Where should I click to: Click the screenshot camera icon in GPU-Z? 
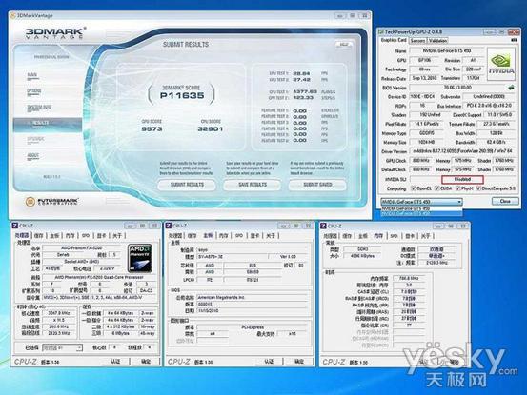click(514, 40)
